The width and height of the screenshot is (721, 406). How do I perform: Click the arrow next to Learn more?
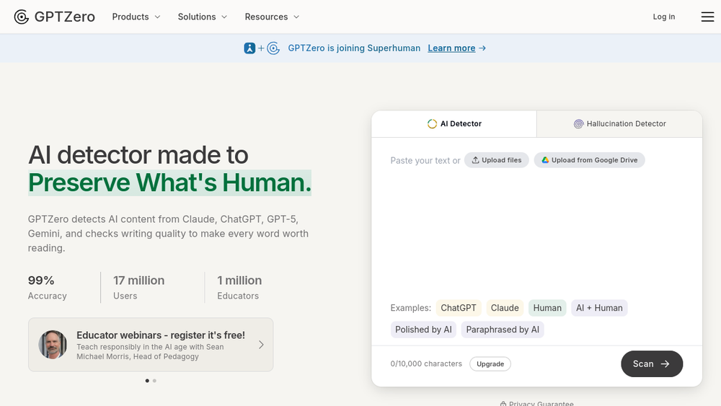(482, 48)
